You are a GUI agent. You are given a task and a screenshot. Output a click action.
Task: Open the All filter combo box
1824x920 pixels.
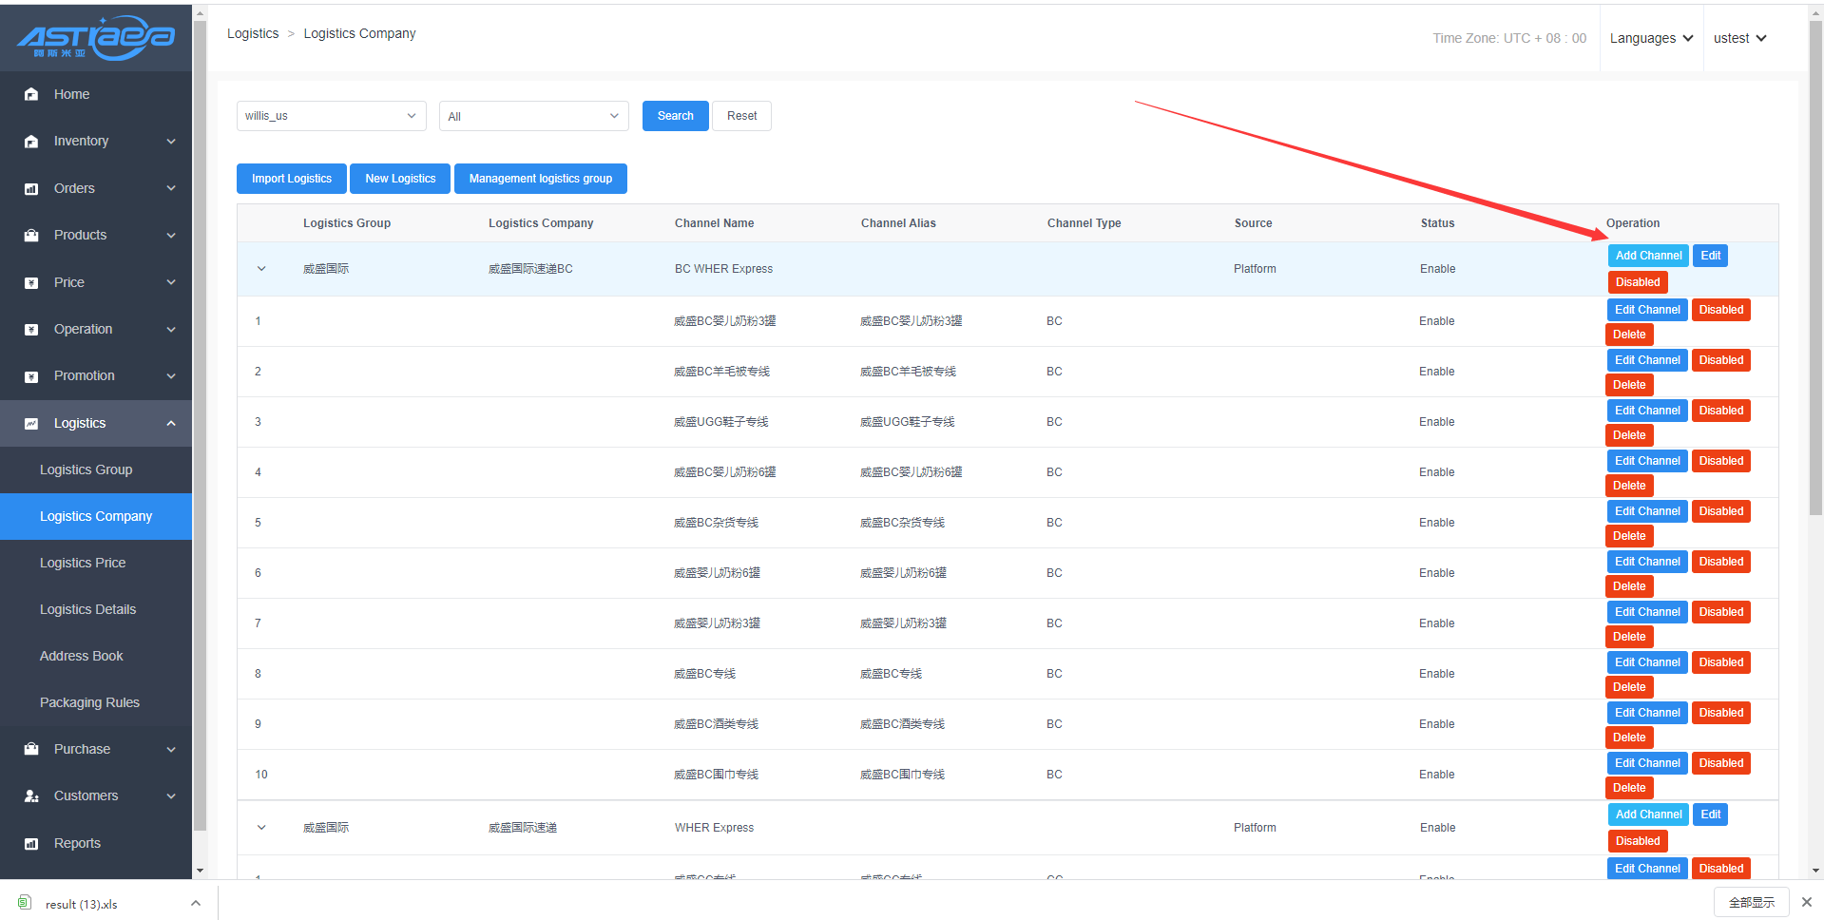533,116
